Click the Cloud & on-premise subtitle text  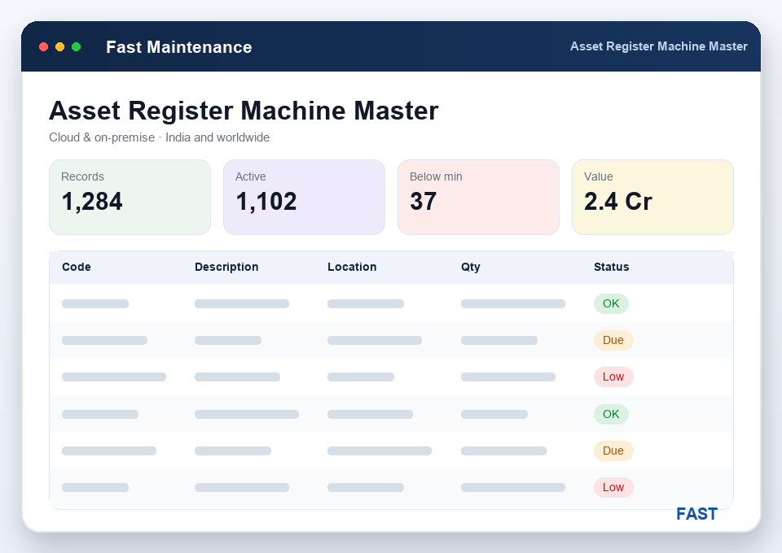[159, 137]
